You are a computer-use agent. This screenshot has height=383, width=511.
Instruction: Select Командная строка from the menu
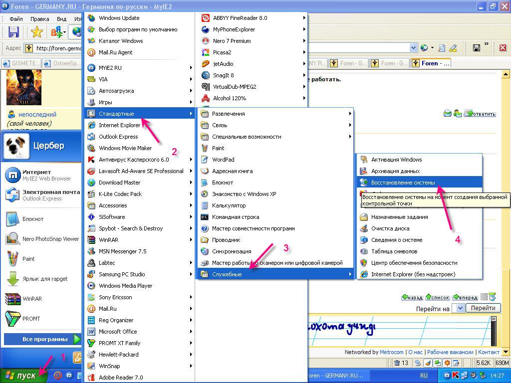pos(235,217)
